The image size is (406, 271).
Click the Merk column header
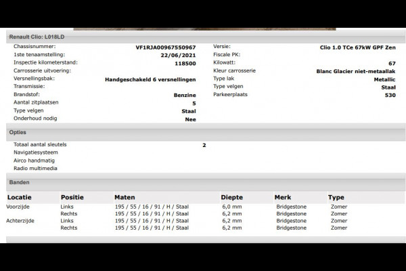pos(283,197)
